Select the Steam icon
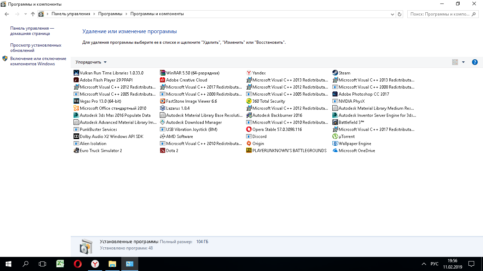The height and width of the screenshot is (271, 483). pos(335,73)
